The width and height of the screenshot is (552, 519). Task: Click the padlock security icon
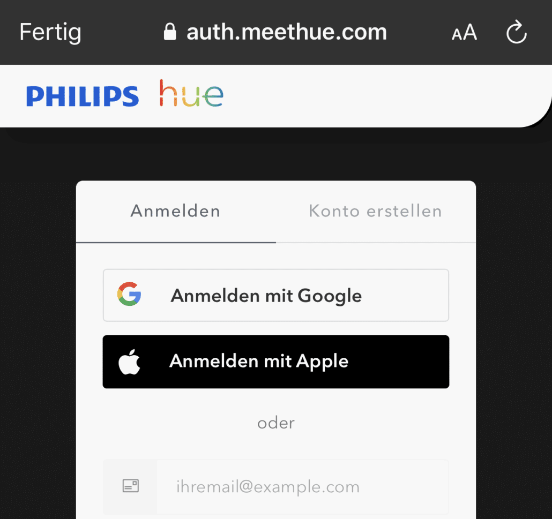click(170, 32)
